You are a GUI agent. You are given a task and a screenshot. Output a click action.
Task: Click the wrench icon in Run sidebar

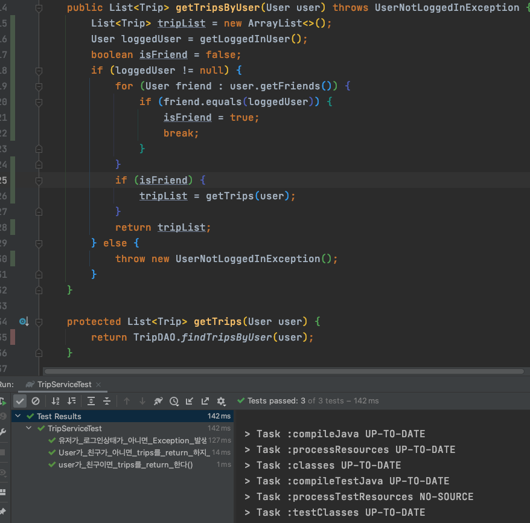(2, 432)
